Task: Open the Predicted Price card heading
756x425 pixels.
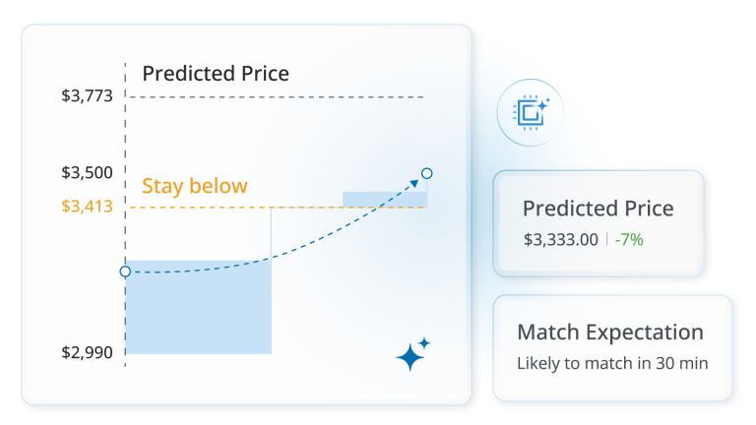Action: [x=598, y=209]
